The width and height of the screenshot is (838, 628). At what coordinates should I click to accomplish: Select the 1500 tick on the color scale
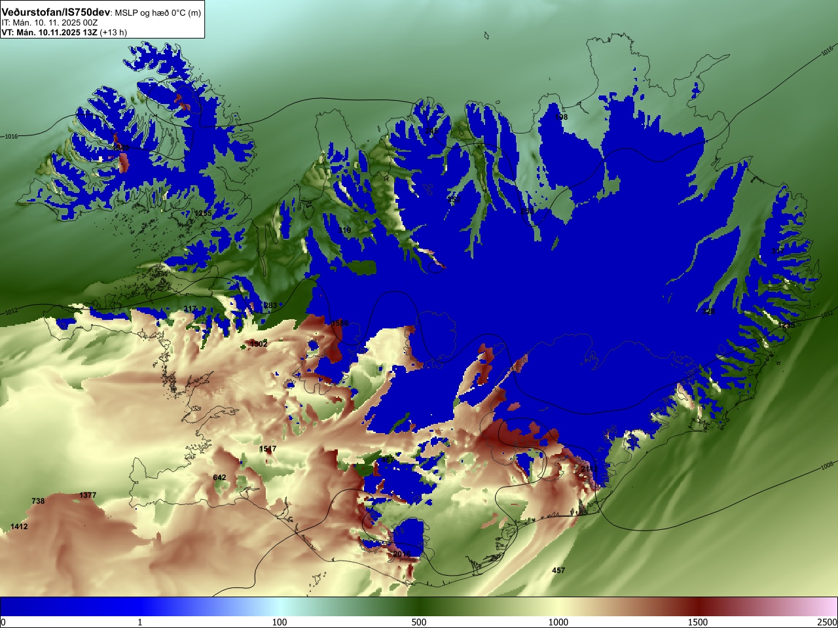click(698, 621)
